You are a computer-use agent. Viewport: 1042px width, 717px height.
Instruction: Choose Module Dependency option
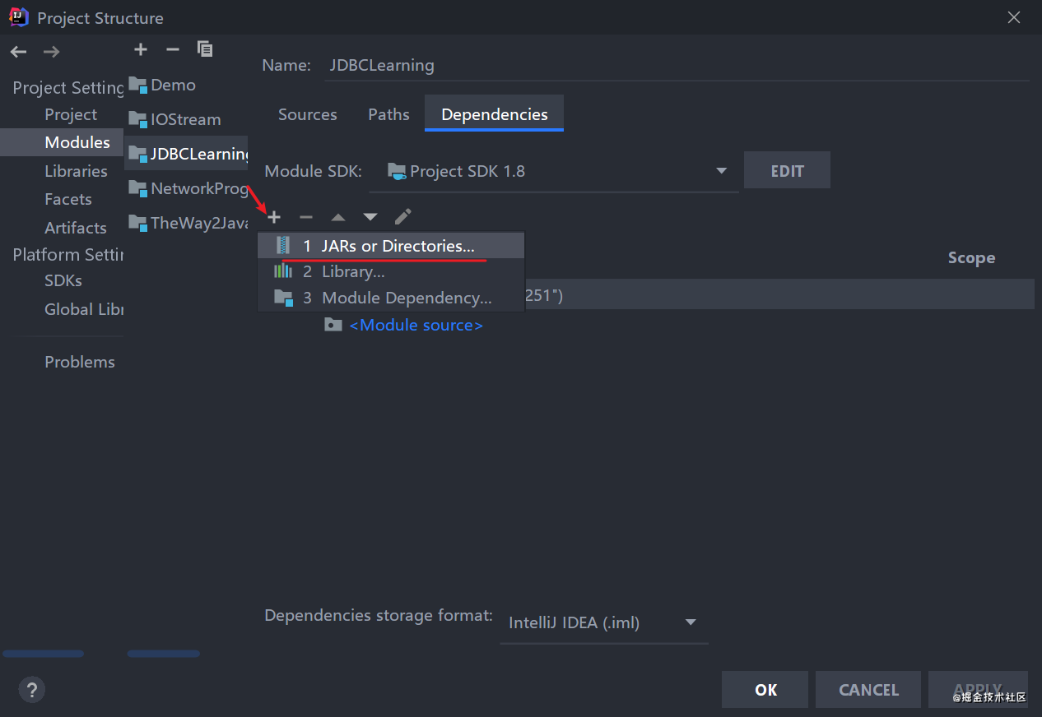(x=391, y=298)
